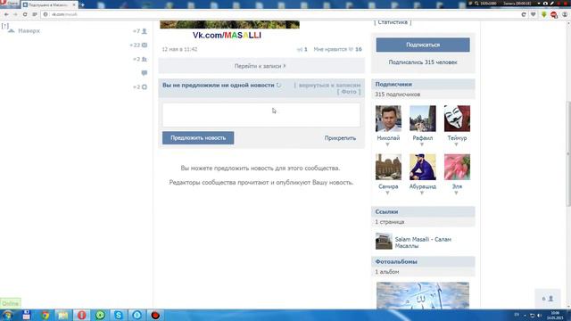Open Skype from the taskbar
The height and width of the screenshot is (321, 571).
click(x=119, y=315)
